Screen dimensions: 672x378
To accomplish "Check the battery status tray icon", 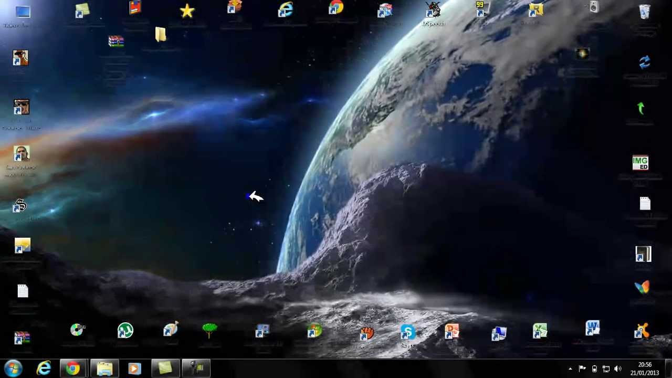I will pos(594,369).
